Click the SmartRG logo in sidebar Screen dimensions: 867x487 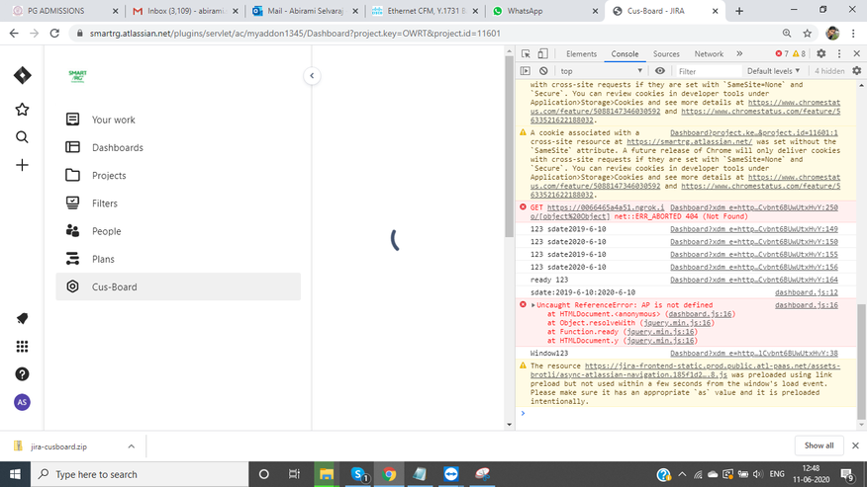(77, 76)
